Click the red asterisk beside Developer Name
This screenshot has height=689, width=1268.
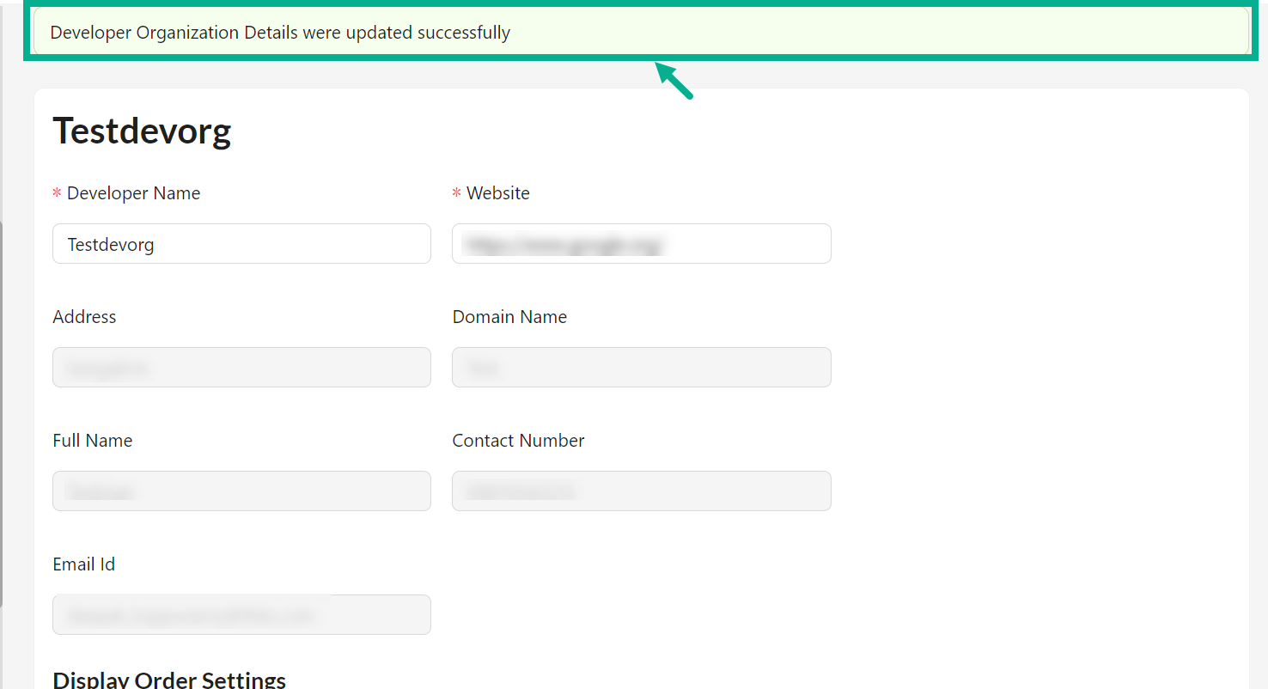point(57,194)
